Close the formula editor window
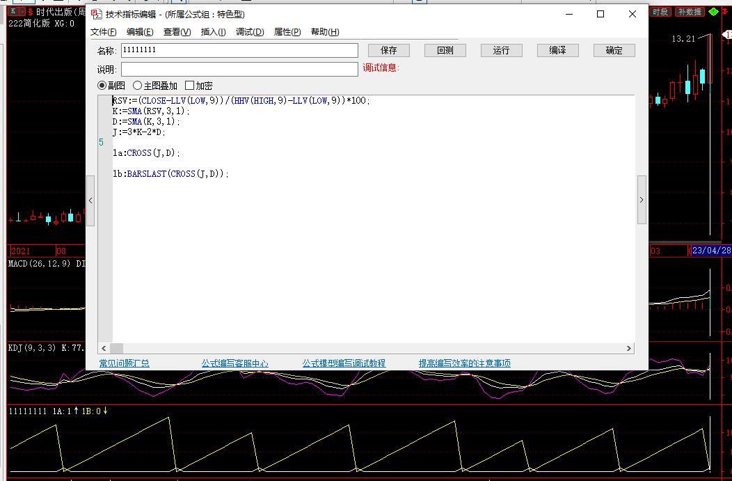 [x=632, y=15]
